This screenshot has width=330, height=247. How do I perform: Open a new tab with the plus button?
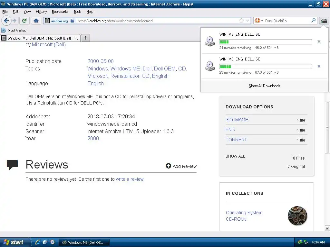(85, 38)
